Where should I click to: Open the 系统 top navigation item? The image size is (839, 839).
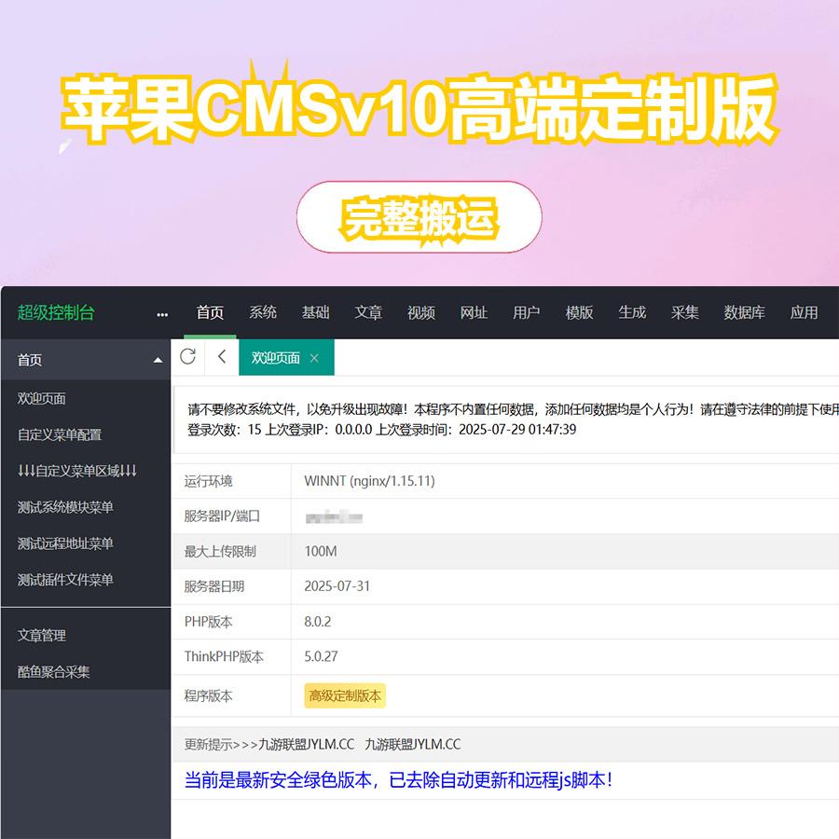tap(263, 312)
